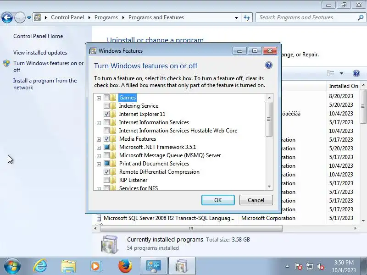The width and height of the screenshot is (367, 275).
Task: Click the shield icon beside Windows features link
Action: point(6,63)
